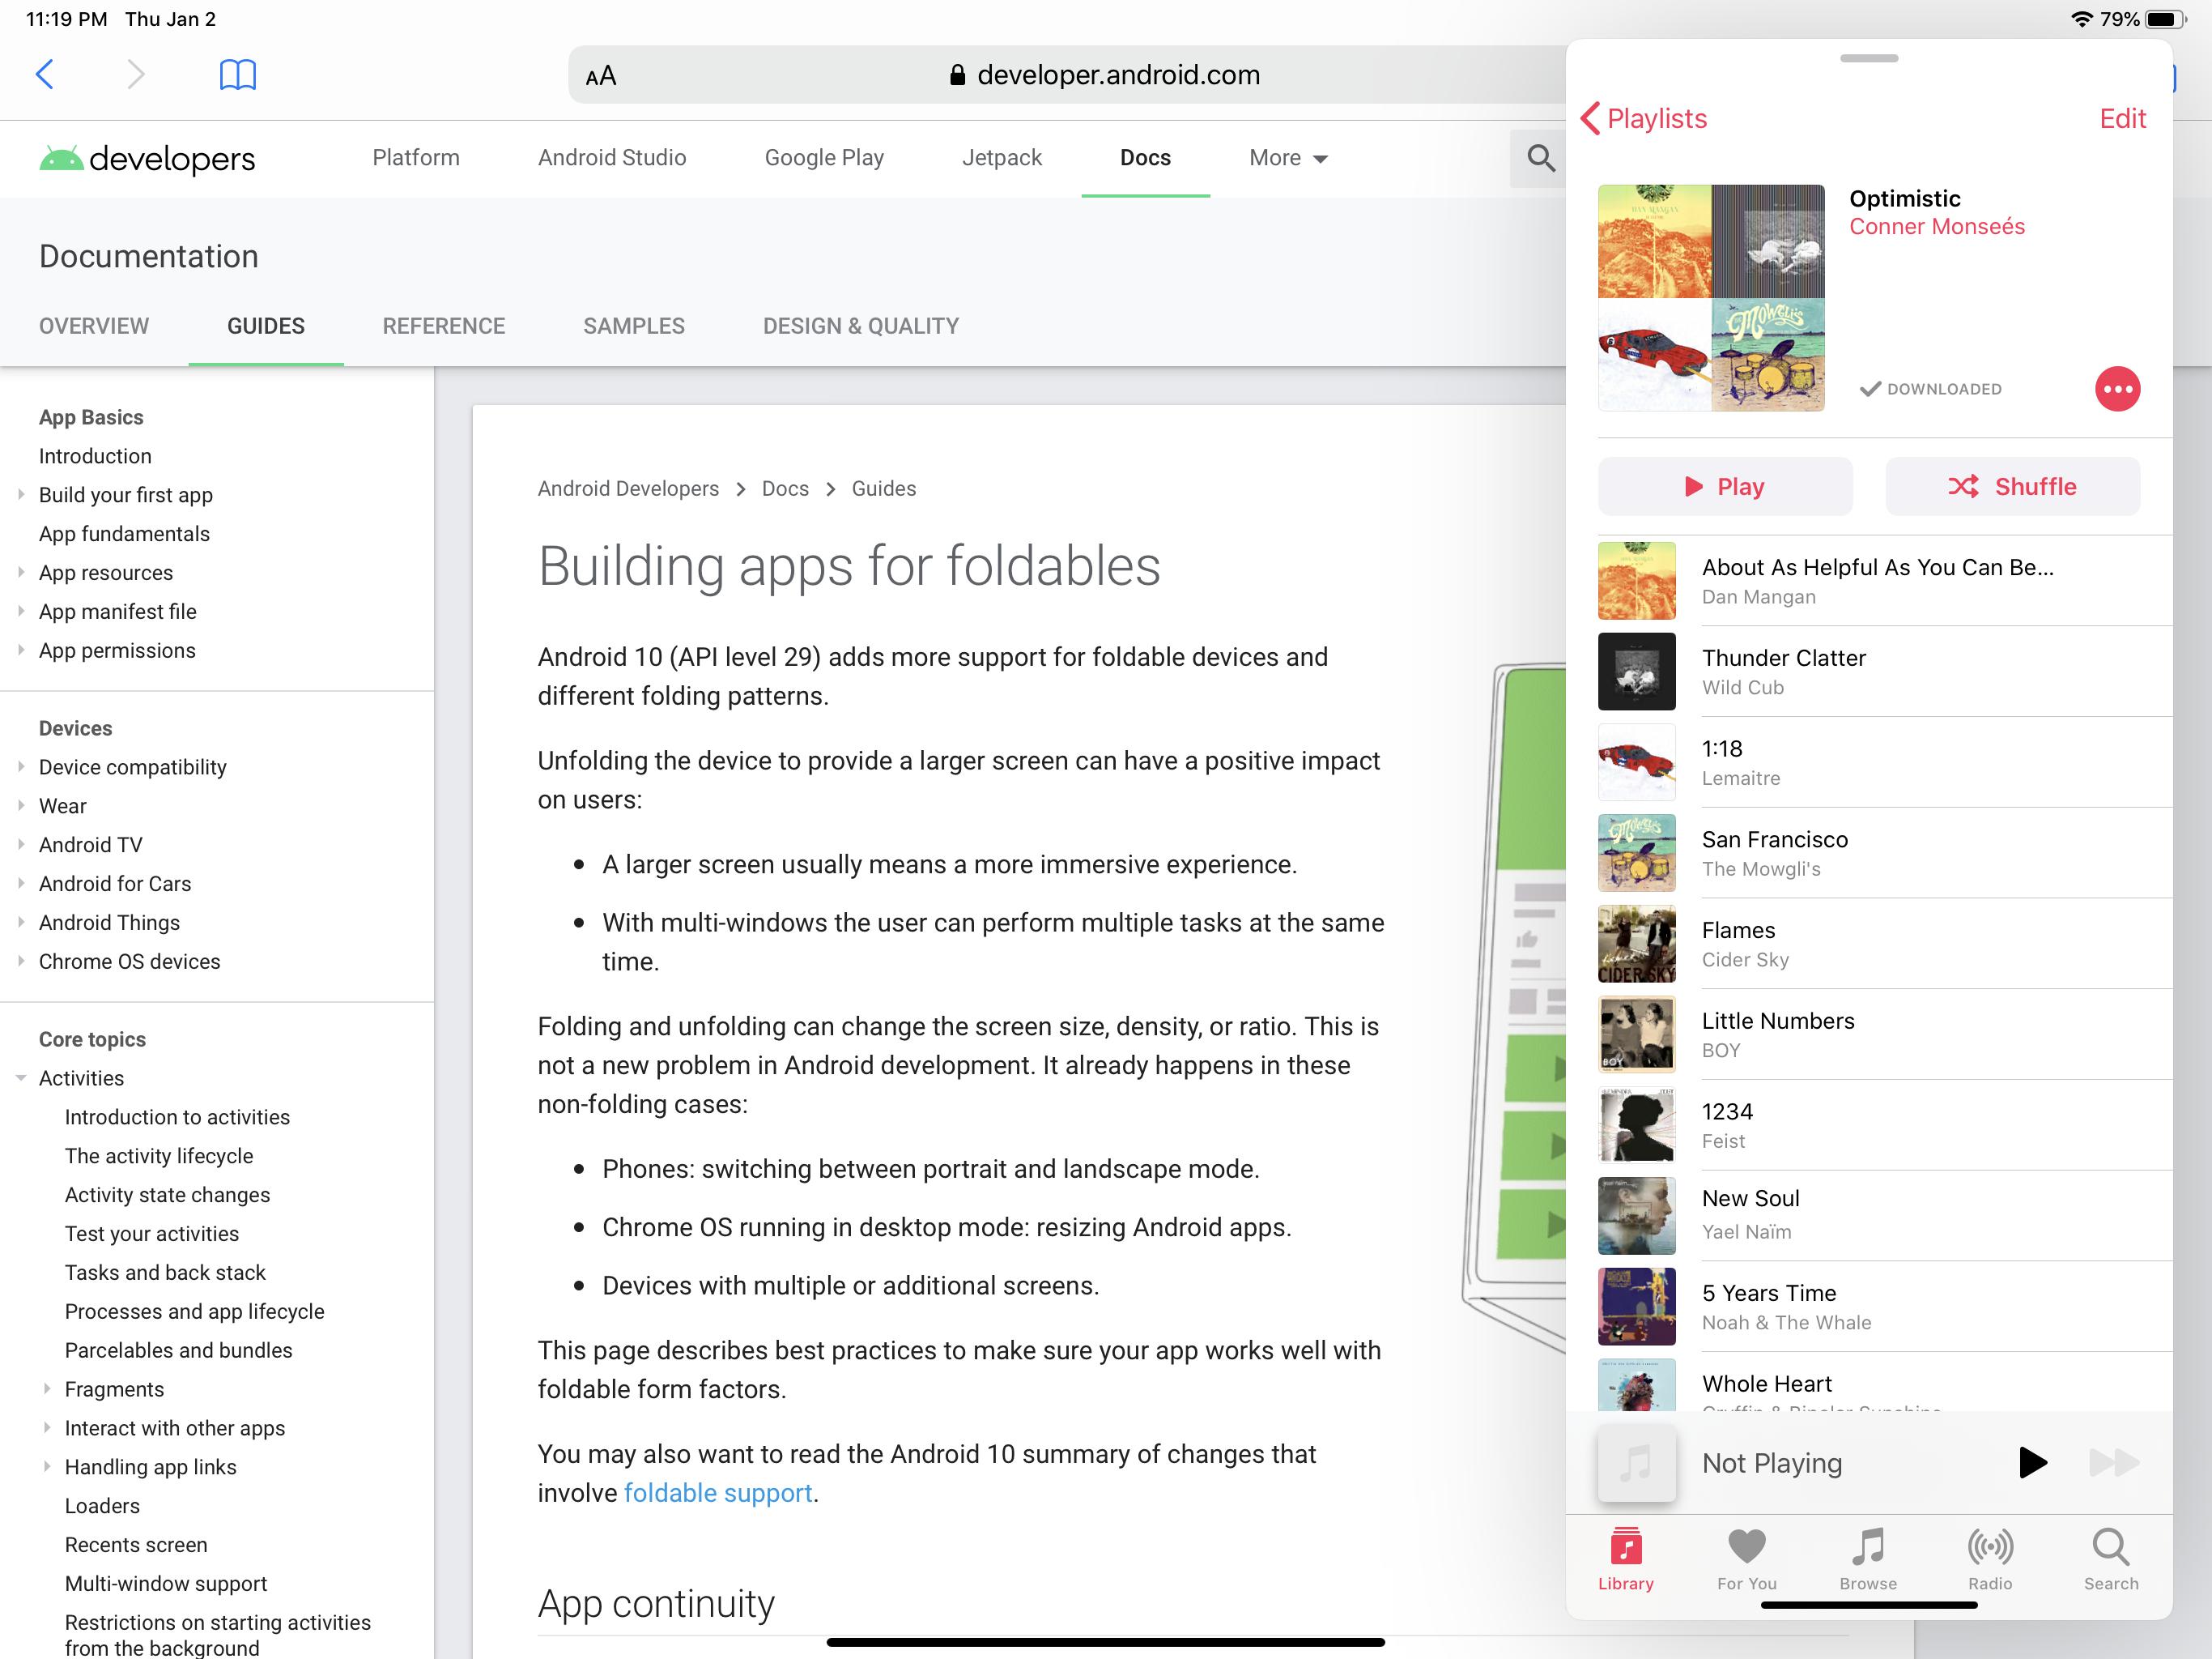Switch to the OVERVIEW documentation tab
Screen dimensions: 2212x1659
(x=94, y=326)
